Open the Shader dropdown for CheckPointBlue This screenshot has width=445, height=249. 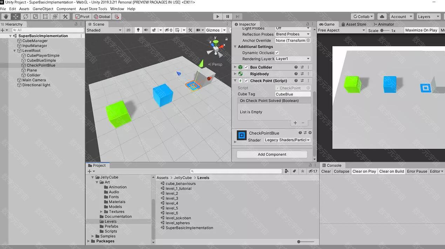pyautogui.click(x=287, y=140)
